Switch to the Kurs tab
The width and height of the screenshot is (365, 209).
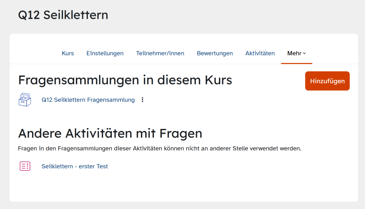click(x=68, y=53)
